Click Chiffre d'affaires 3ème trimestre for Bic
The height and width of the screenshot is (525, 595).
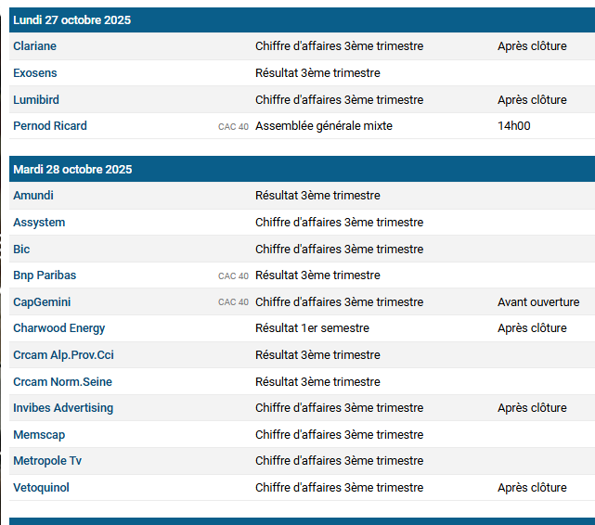339,249
